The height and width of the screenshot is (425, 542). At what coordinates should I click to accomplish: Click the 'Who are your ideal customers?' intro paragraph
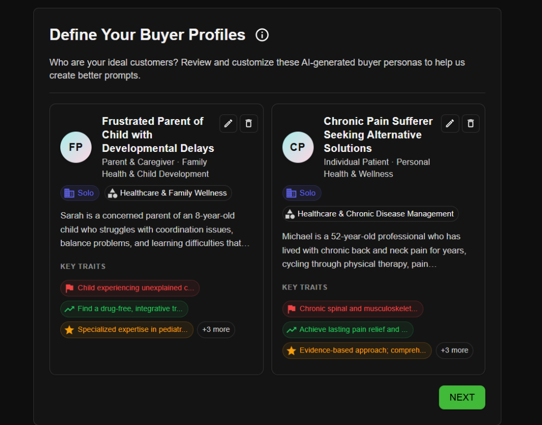[x=257, y=69]
